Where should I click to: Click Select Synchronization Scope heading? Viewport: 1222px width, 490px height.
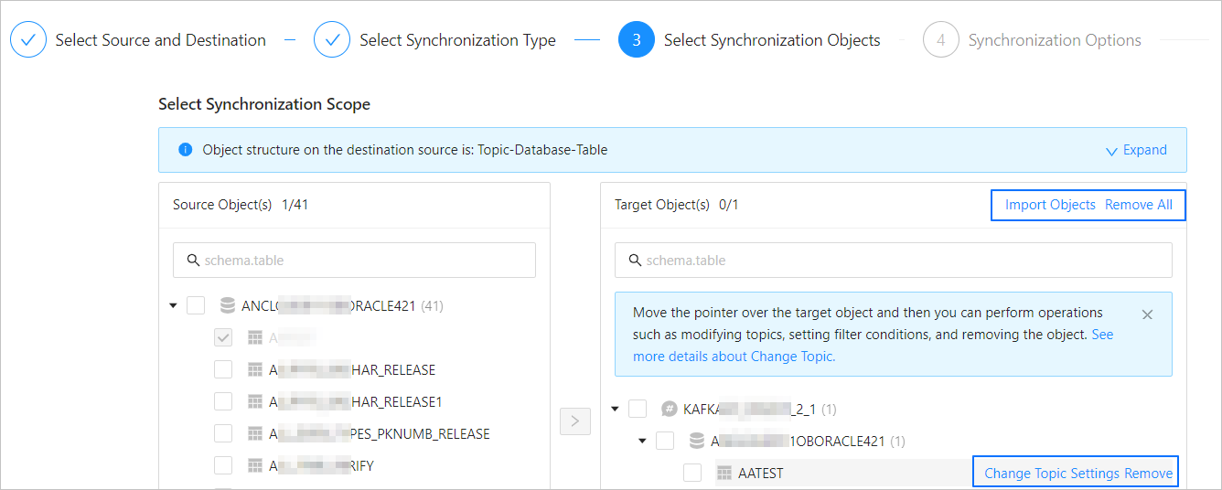coord(264,104)
